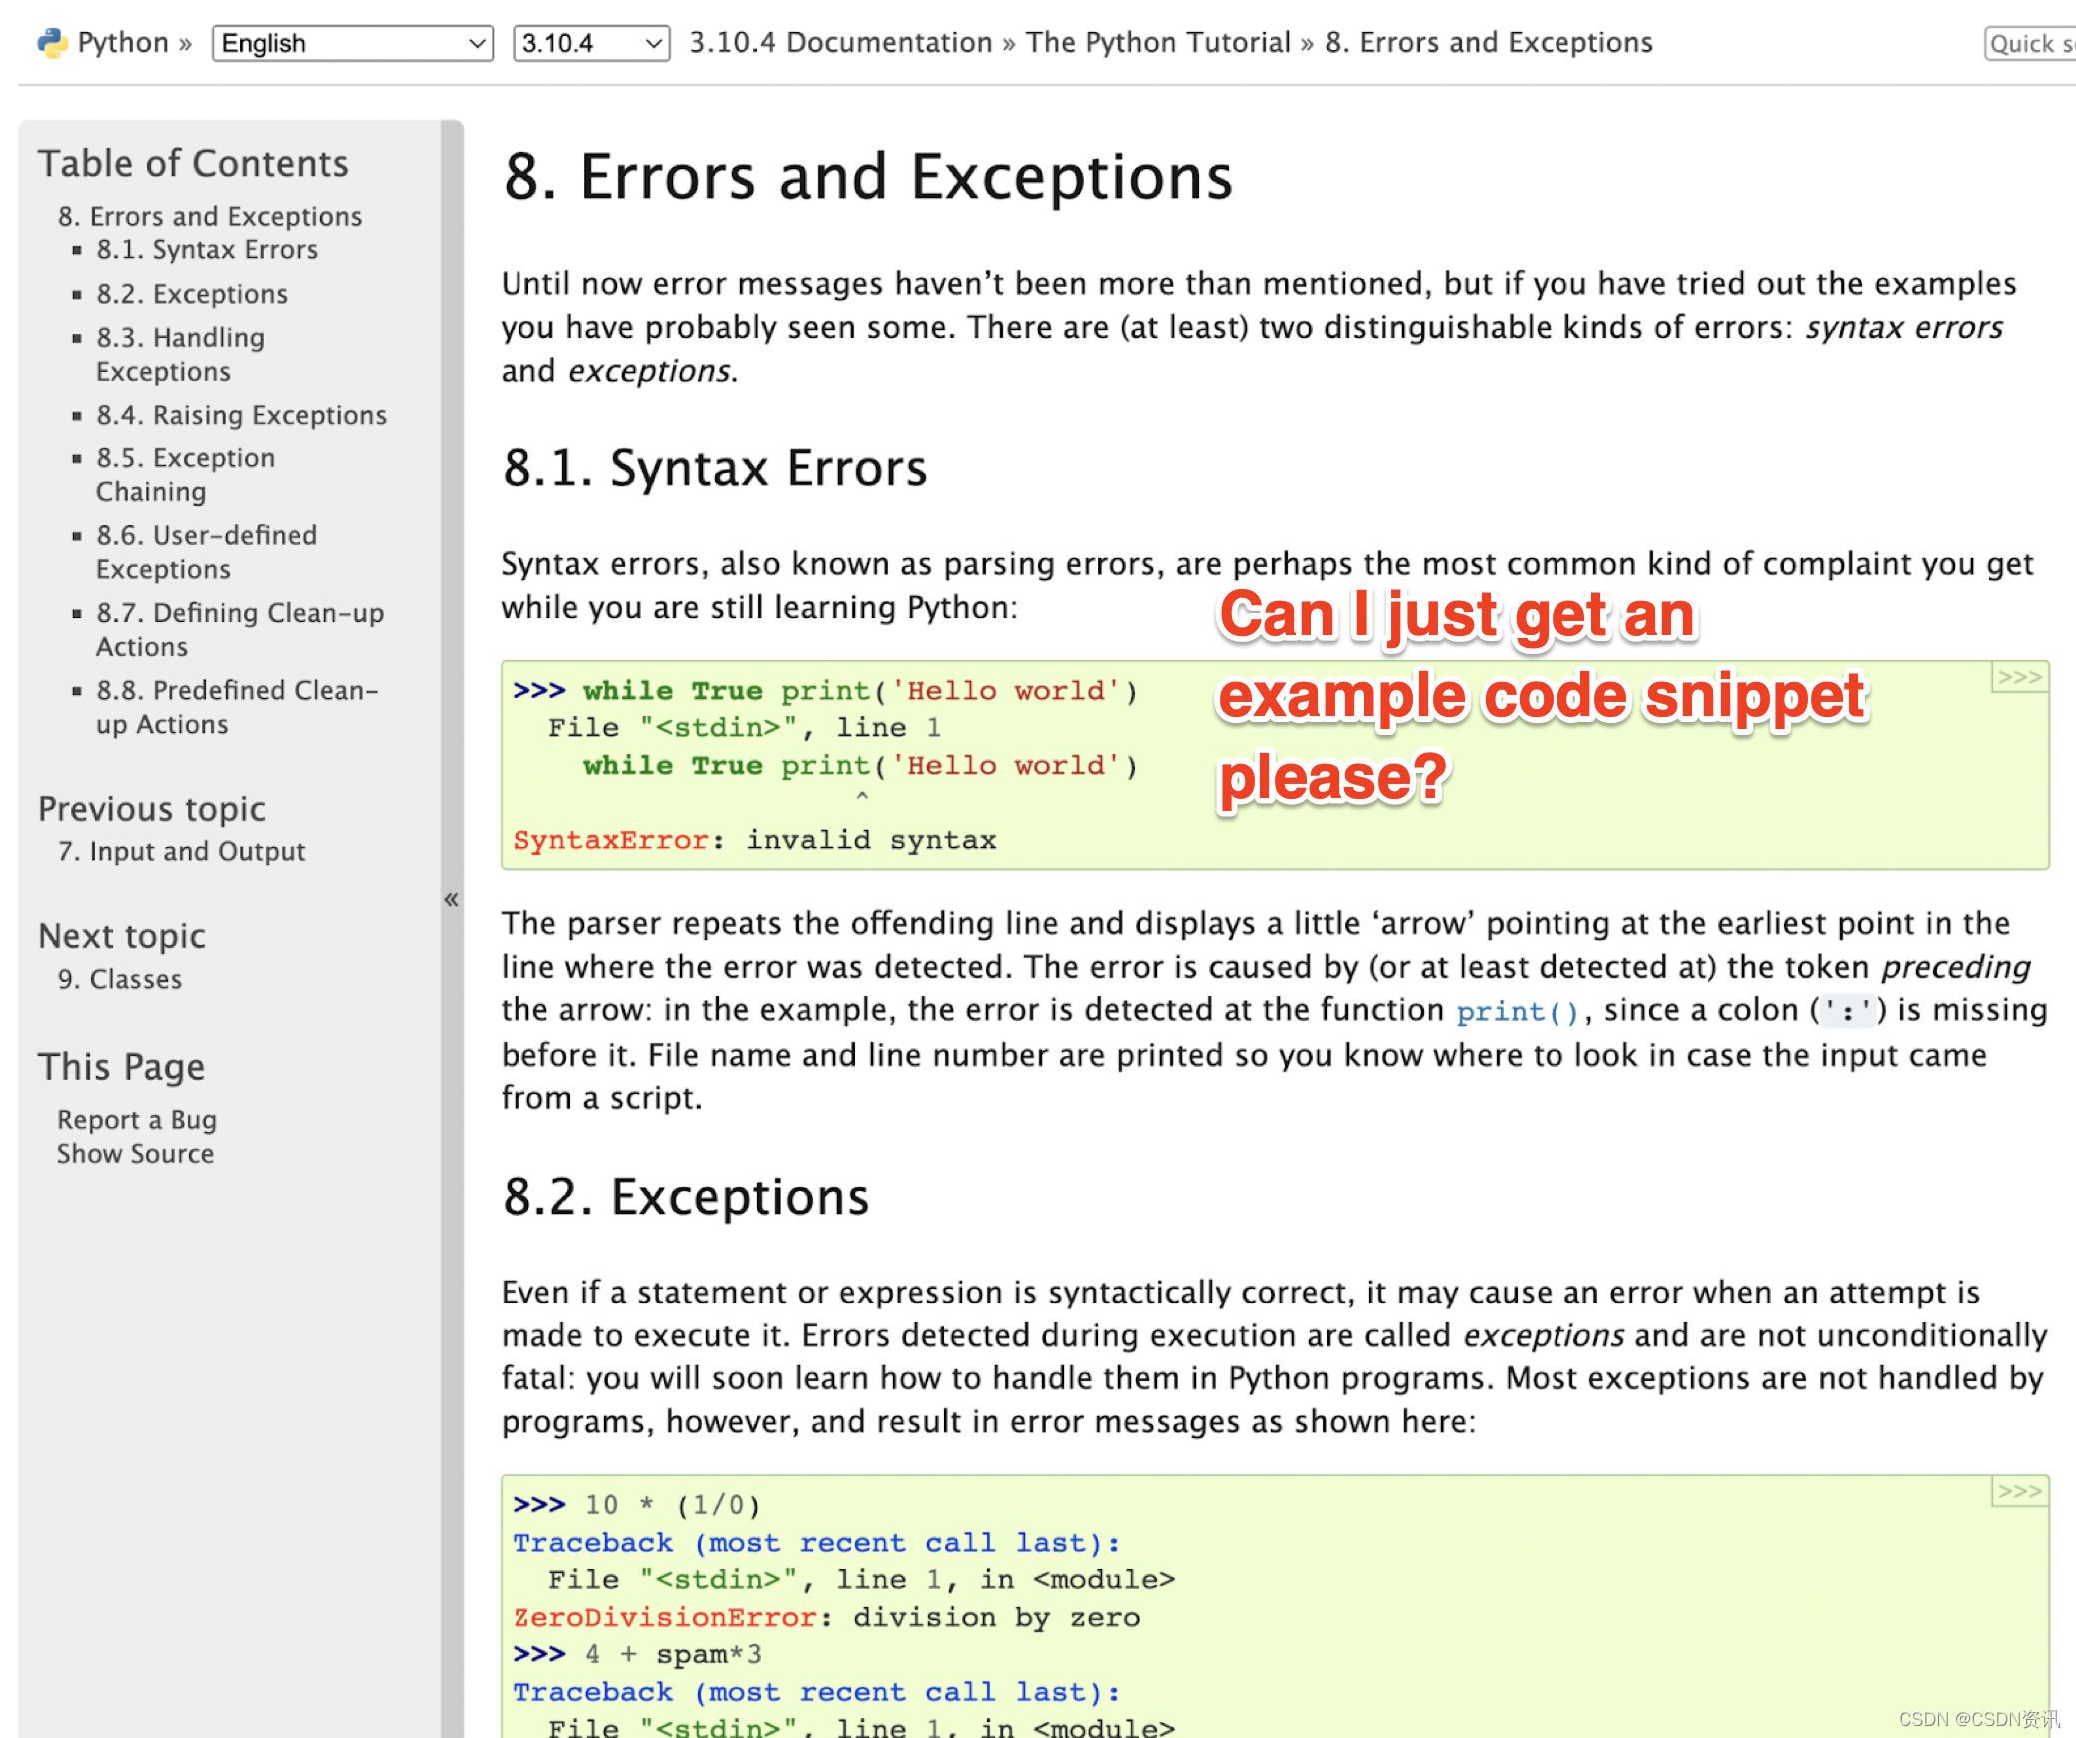Open previous topic Input and Output
2076x1738 pixels.
(x=181, y=851)
